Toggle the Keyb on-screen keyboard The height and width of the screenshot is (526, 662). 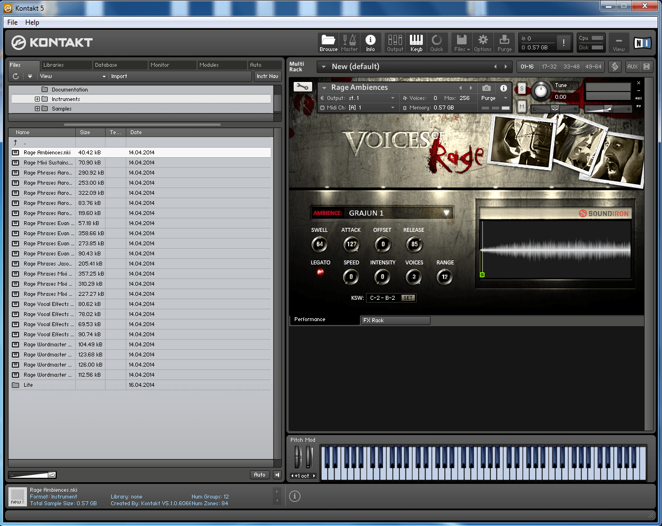click(x=416, y=43)
